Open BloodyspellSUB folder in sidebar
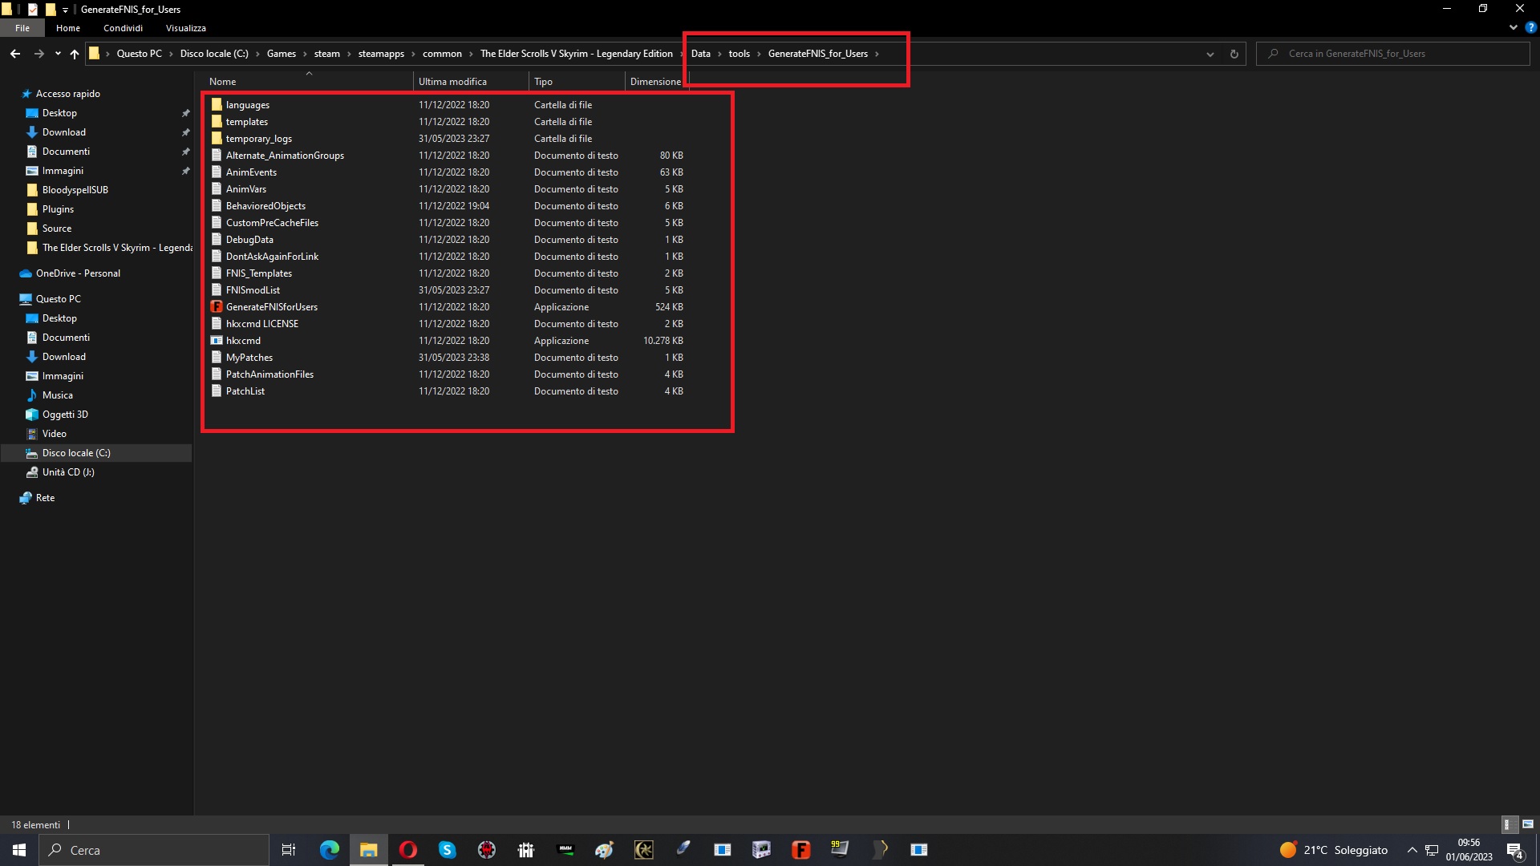This screenshot has width=1540, height=866. pos(75,190)
